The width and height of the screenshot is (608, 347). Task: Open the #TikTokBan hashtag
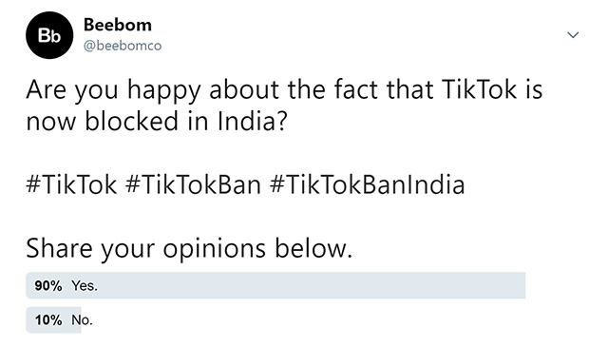193,184
